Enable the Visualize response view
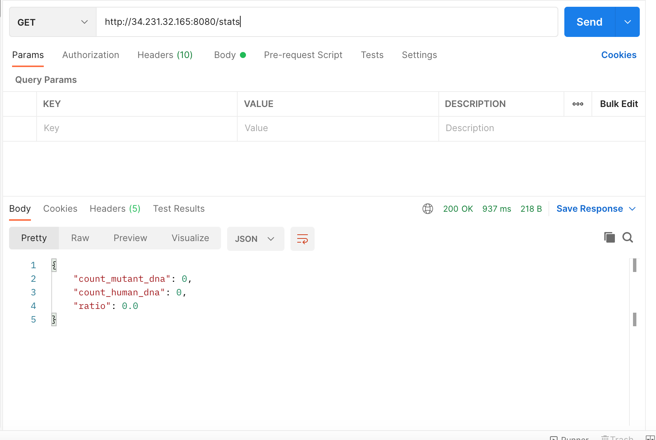 [x=190, y=238]
